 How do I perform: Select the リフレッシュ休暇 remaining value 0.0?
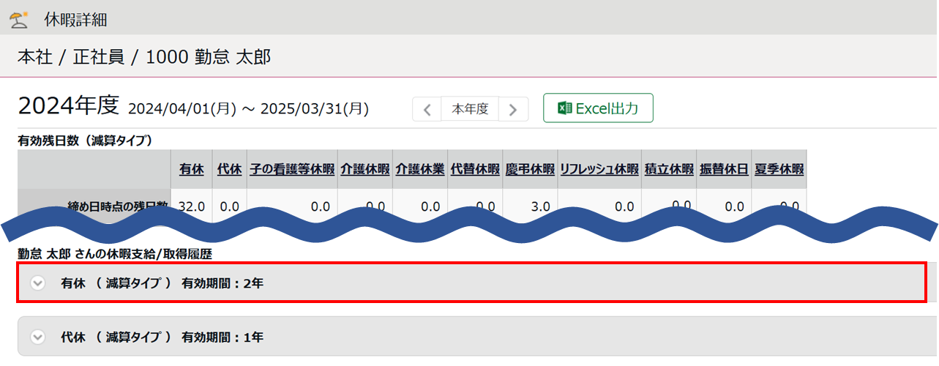[x=624, y=206]
